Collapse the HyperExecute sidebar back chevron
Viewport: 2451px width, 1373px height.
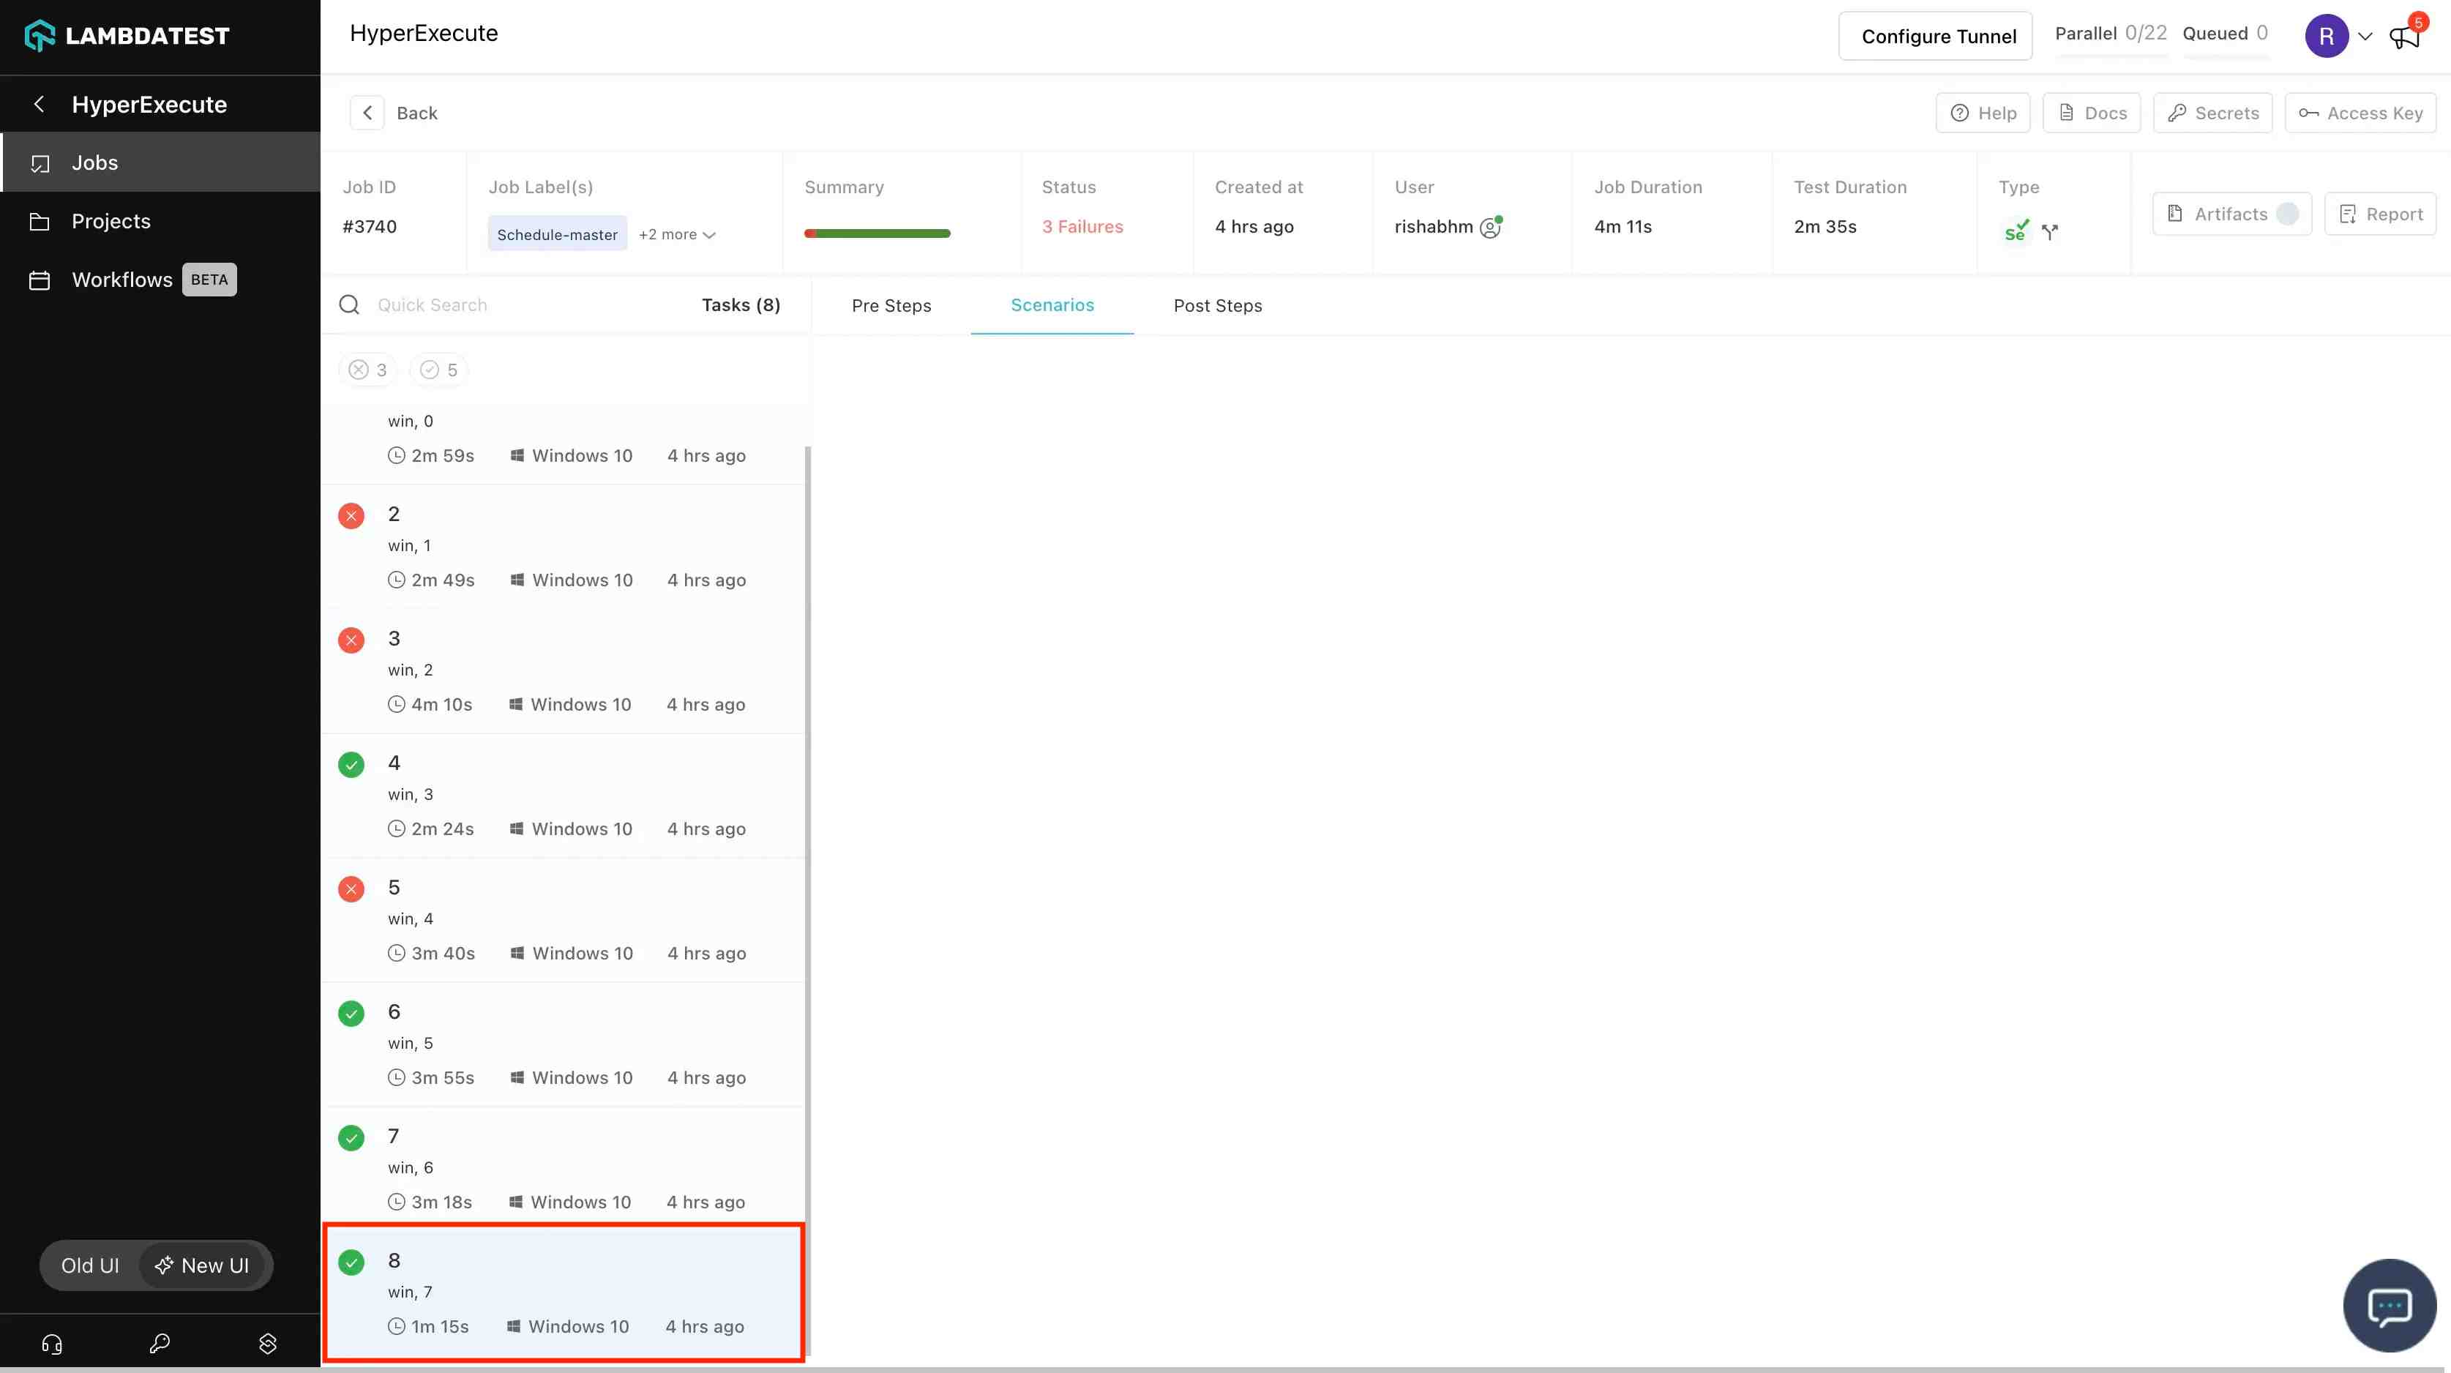tap(39, 105)
